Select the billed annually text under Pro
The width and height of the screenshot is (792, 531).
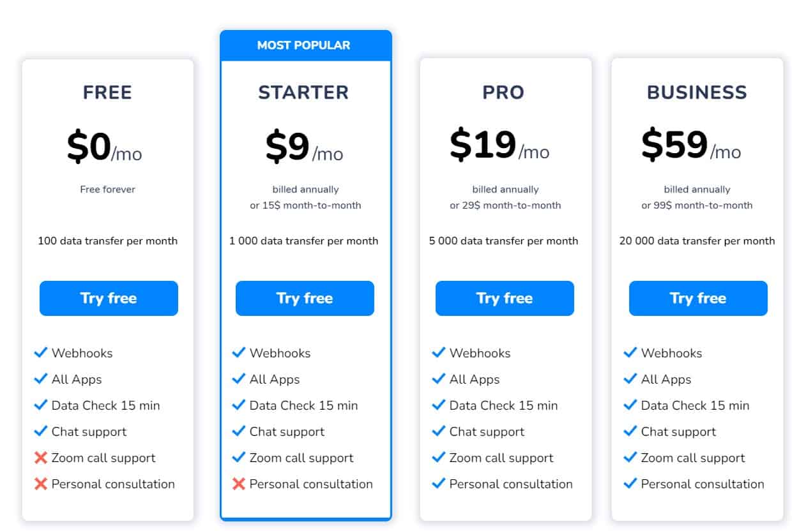(504, 189)
